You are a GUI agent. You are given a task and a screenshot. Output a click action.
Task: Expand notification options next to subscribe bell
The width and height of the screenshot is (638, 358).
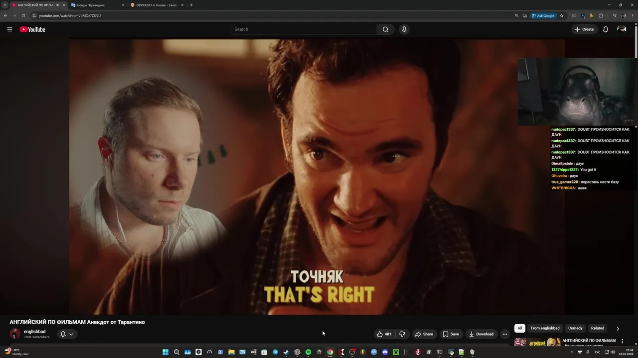point(71,334)
